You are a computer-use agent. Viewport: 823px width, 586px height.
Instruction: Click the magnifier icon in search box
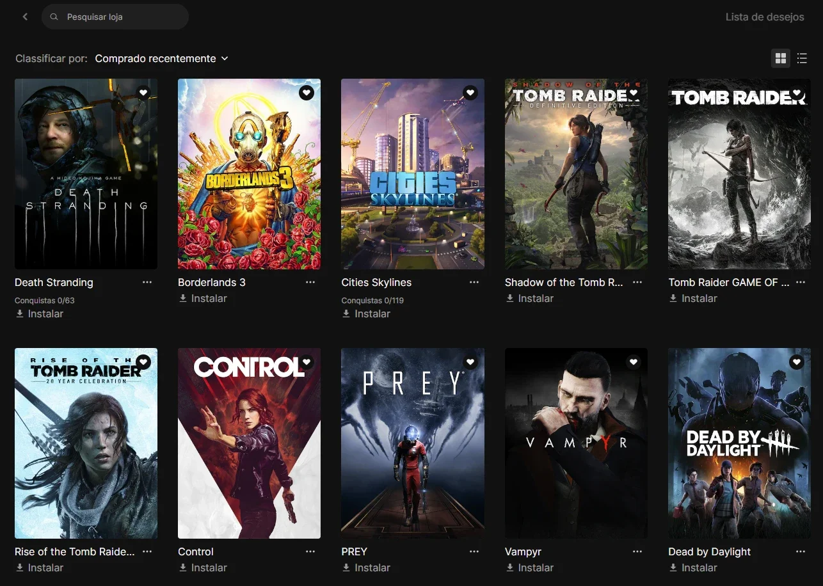(54, 17)
